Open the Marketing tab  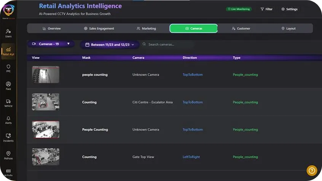point(146,28)
